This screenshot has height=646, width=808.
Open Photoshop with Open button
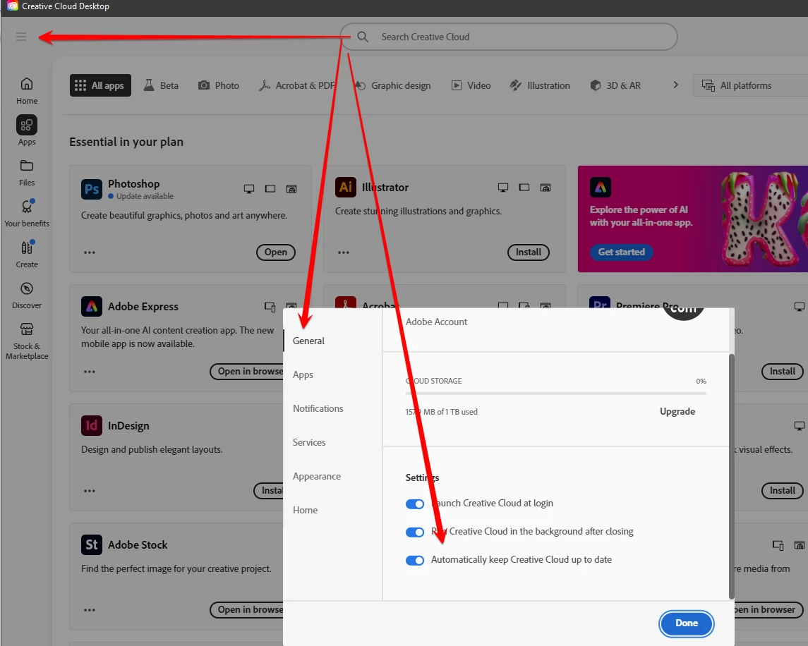[x=276, y=252]
